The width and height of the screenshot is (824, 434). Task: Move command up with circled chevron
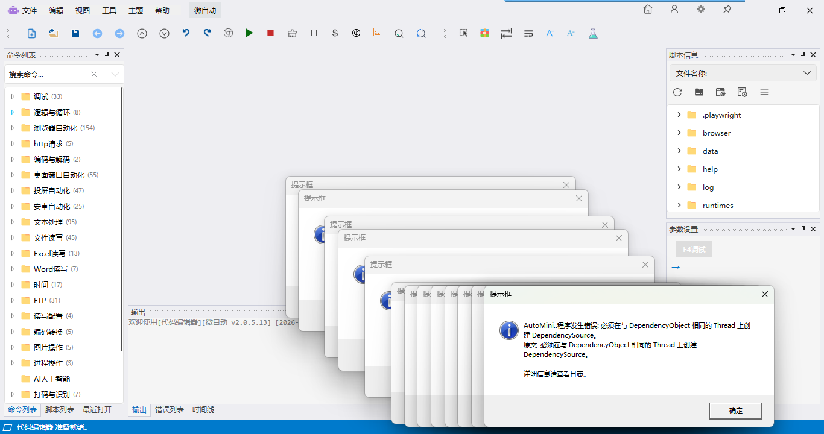click(142, 33)
